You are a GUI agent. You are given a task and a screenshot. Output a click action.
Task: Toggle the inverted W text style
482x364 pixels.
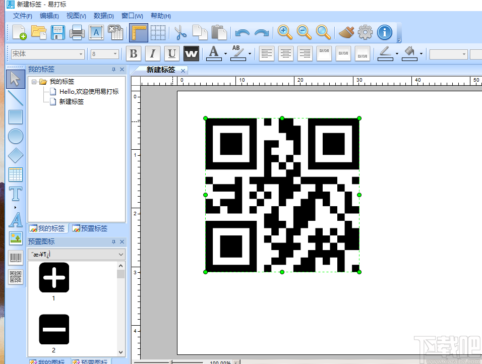tap(191, 54)
